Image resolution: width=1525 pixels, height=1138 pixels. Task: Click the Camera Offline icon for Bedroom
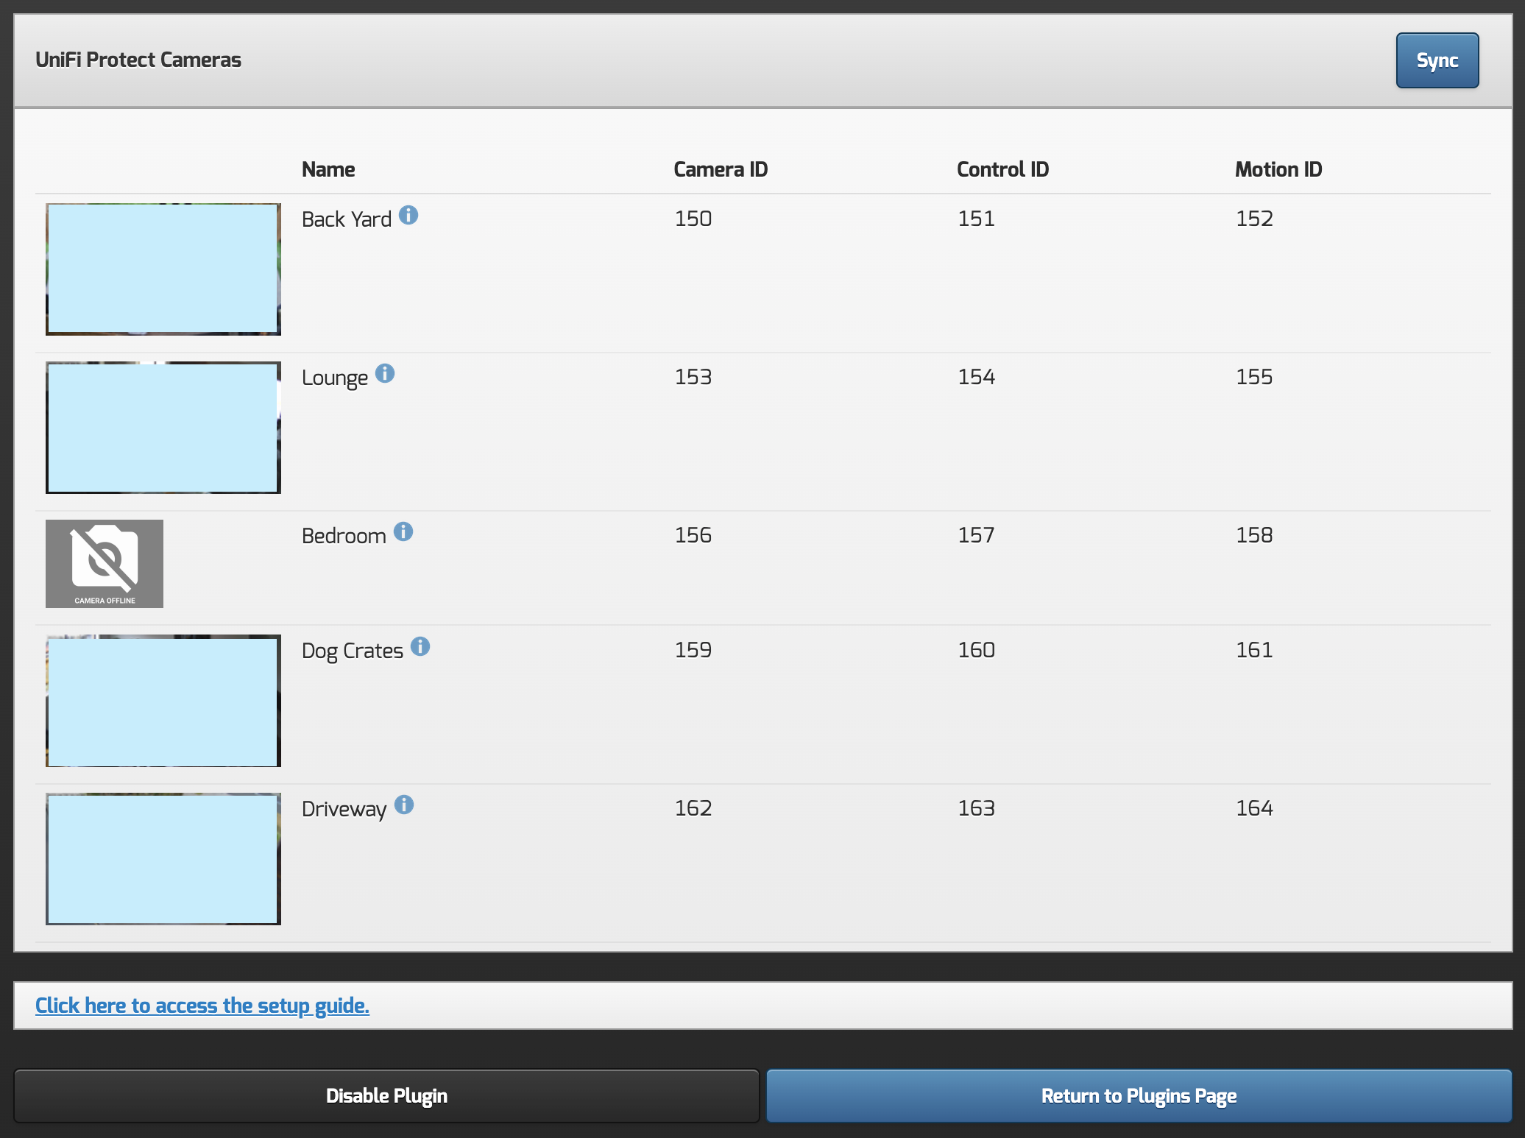[105, 564]
